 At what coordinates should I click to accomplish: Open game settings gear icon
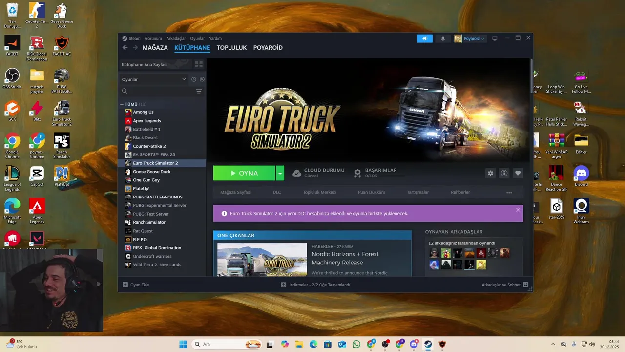[491, 173]
